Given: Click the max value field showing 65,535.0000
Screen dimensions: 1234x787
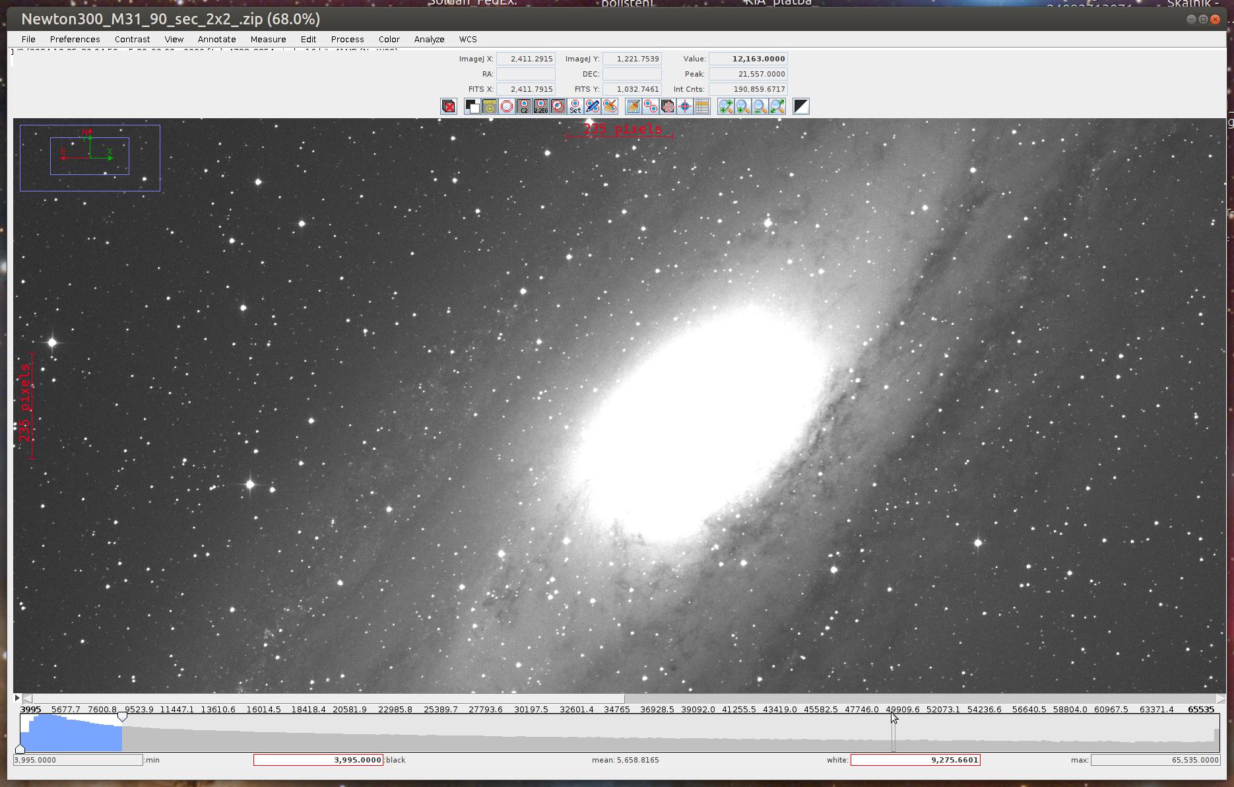Looking at the screenshot, I should tap(1155, 760).
